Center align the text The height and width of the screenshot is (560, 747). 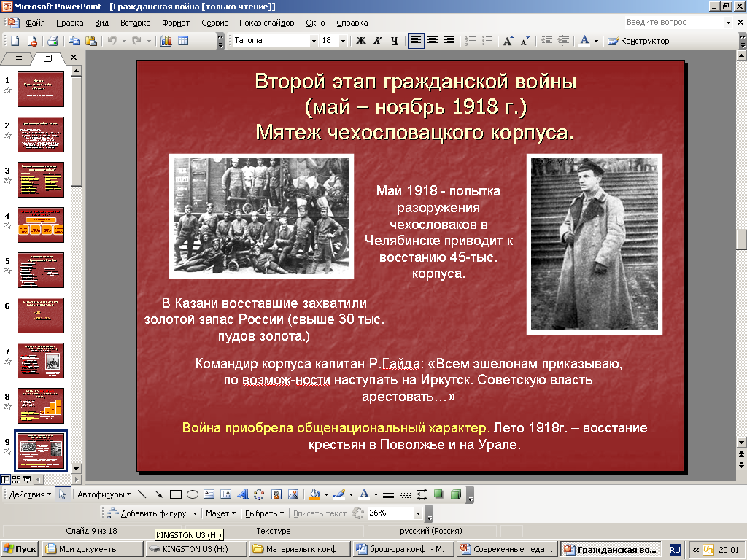(x=432, y=41)
